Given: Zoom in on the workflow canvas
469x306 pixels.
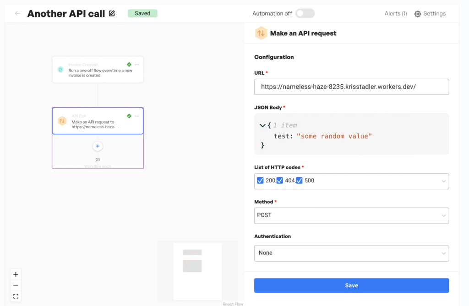Looking at the screenshot, I should [16, 274].
